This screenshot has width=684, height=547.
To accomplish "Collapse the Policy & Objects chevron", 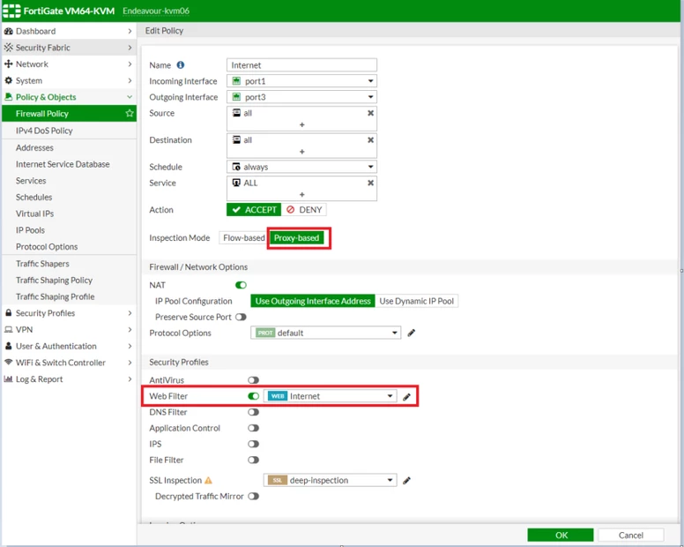I will 130,97.
